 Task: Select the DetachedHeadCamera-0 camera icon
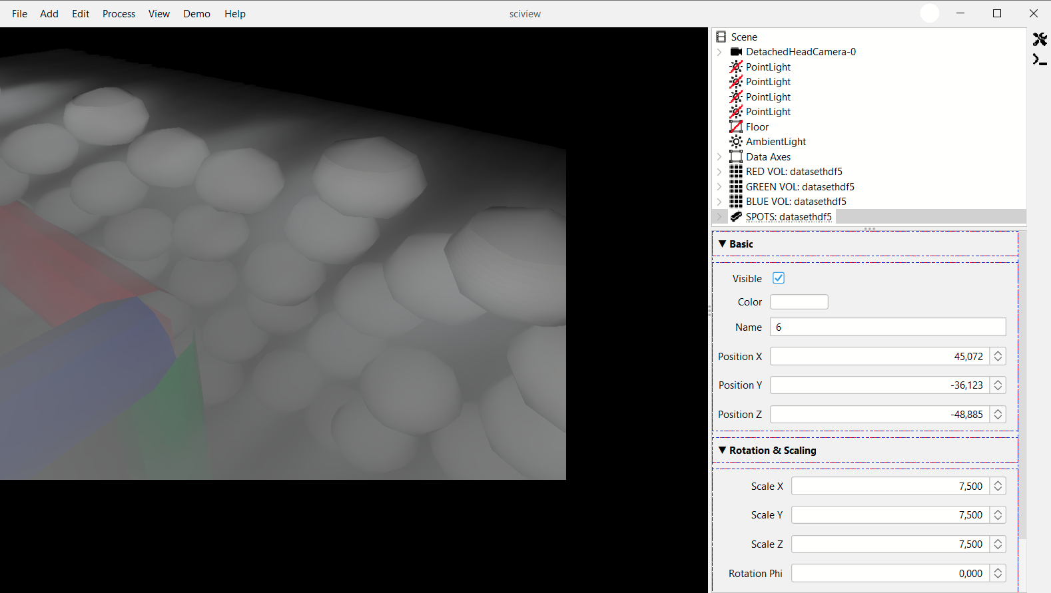[736, 52]
